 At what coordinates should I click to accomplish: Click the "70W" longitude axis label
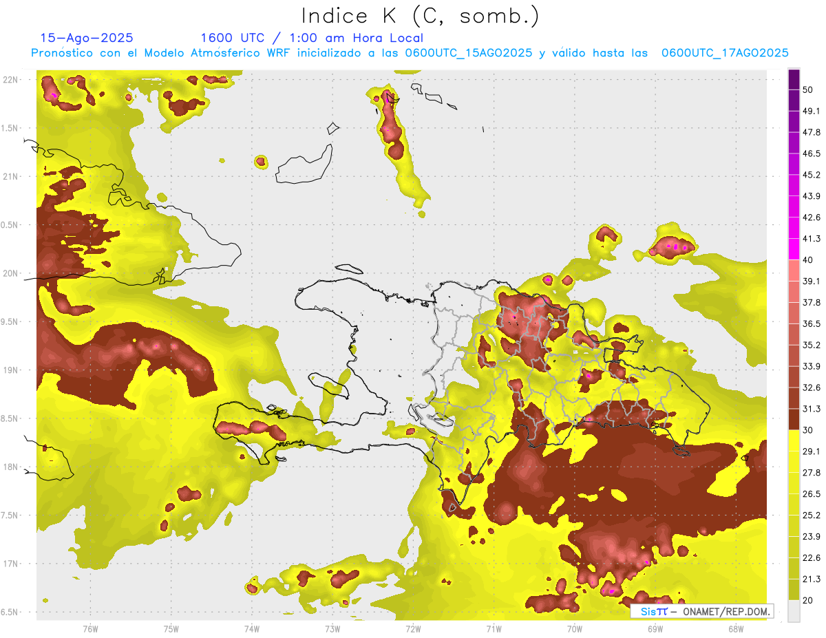tap(575, 629)
